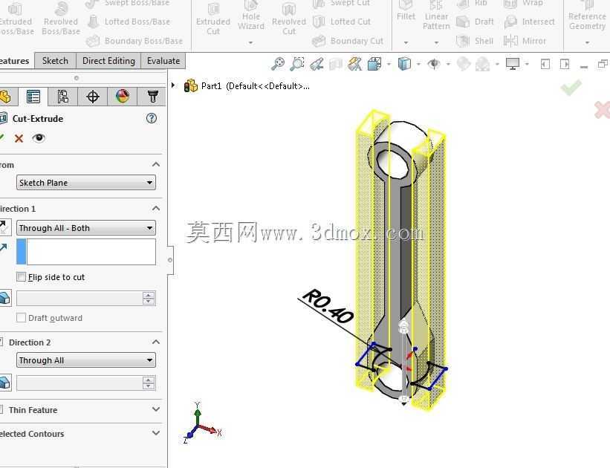Viewport: 610px width, 468px height.
Task: Toggle Thin Feature checkbox
Action: click(x=1, y=409)
